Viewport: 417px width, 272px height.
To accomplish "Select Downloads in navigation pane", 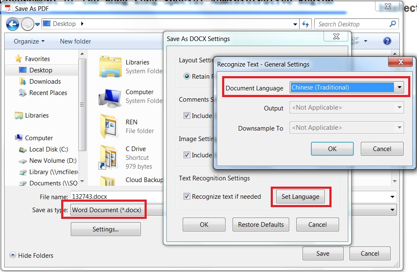I will (45, 82).
